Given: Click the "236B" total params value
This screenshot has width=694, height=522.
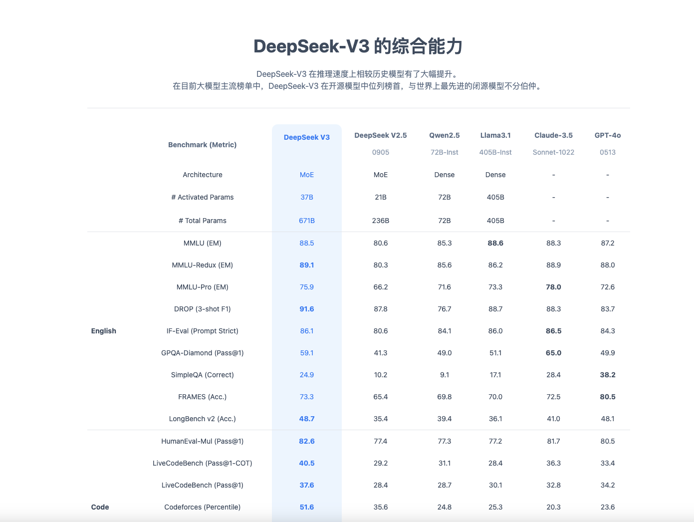Looking at the screenshot, I should click(381, 221).
